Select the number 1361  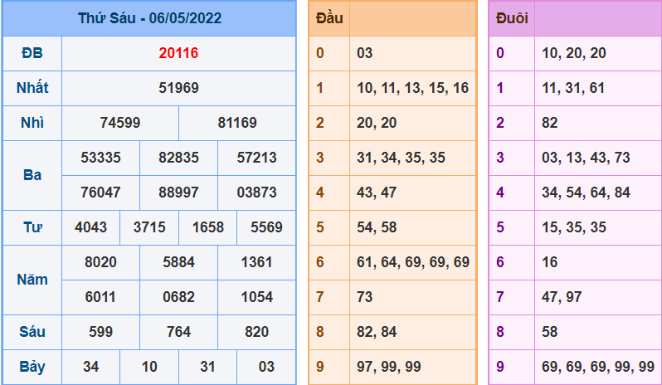(x=256, y=262)
